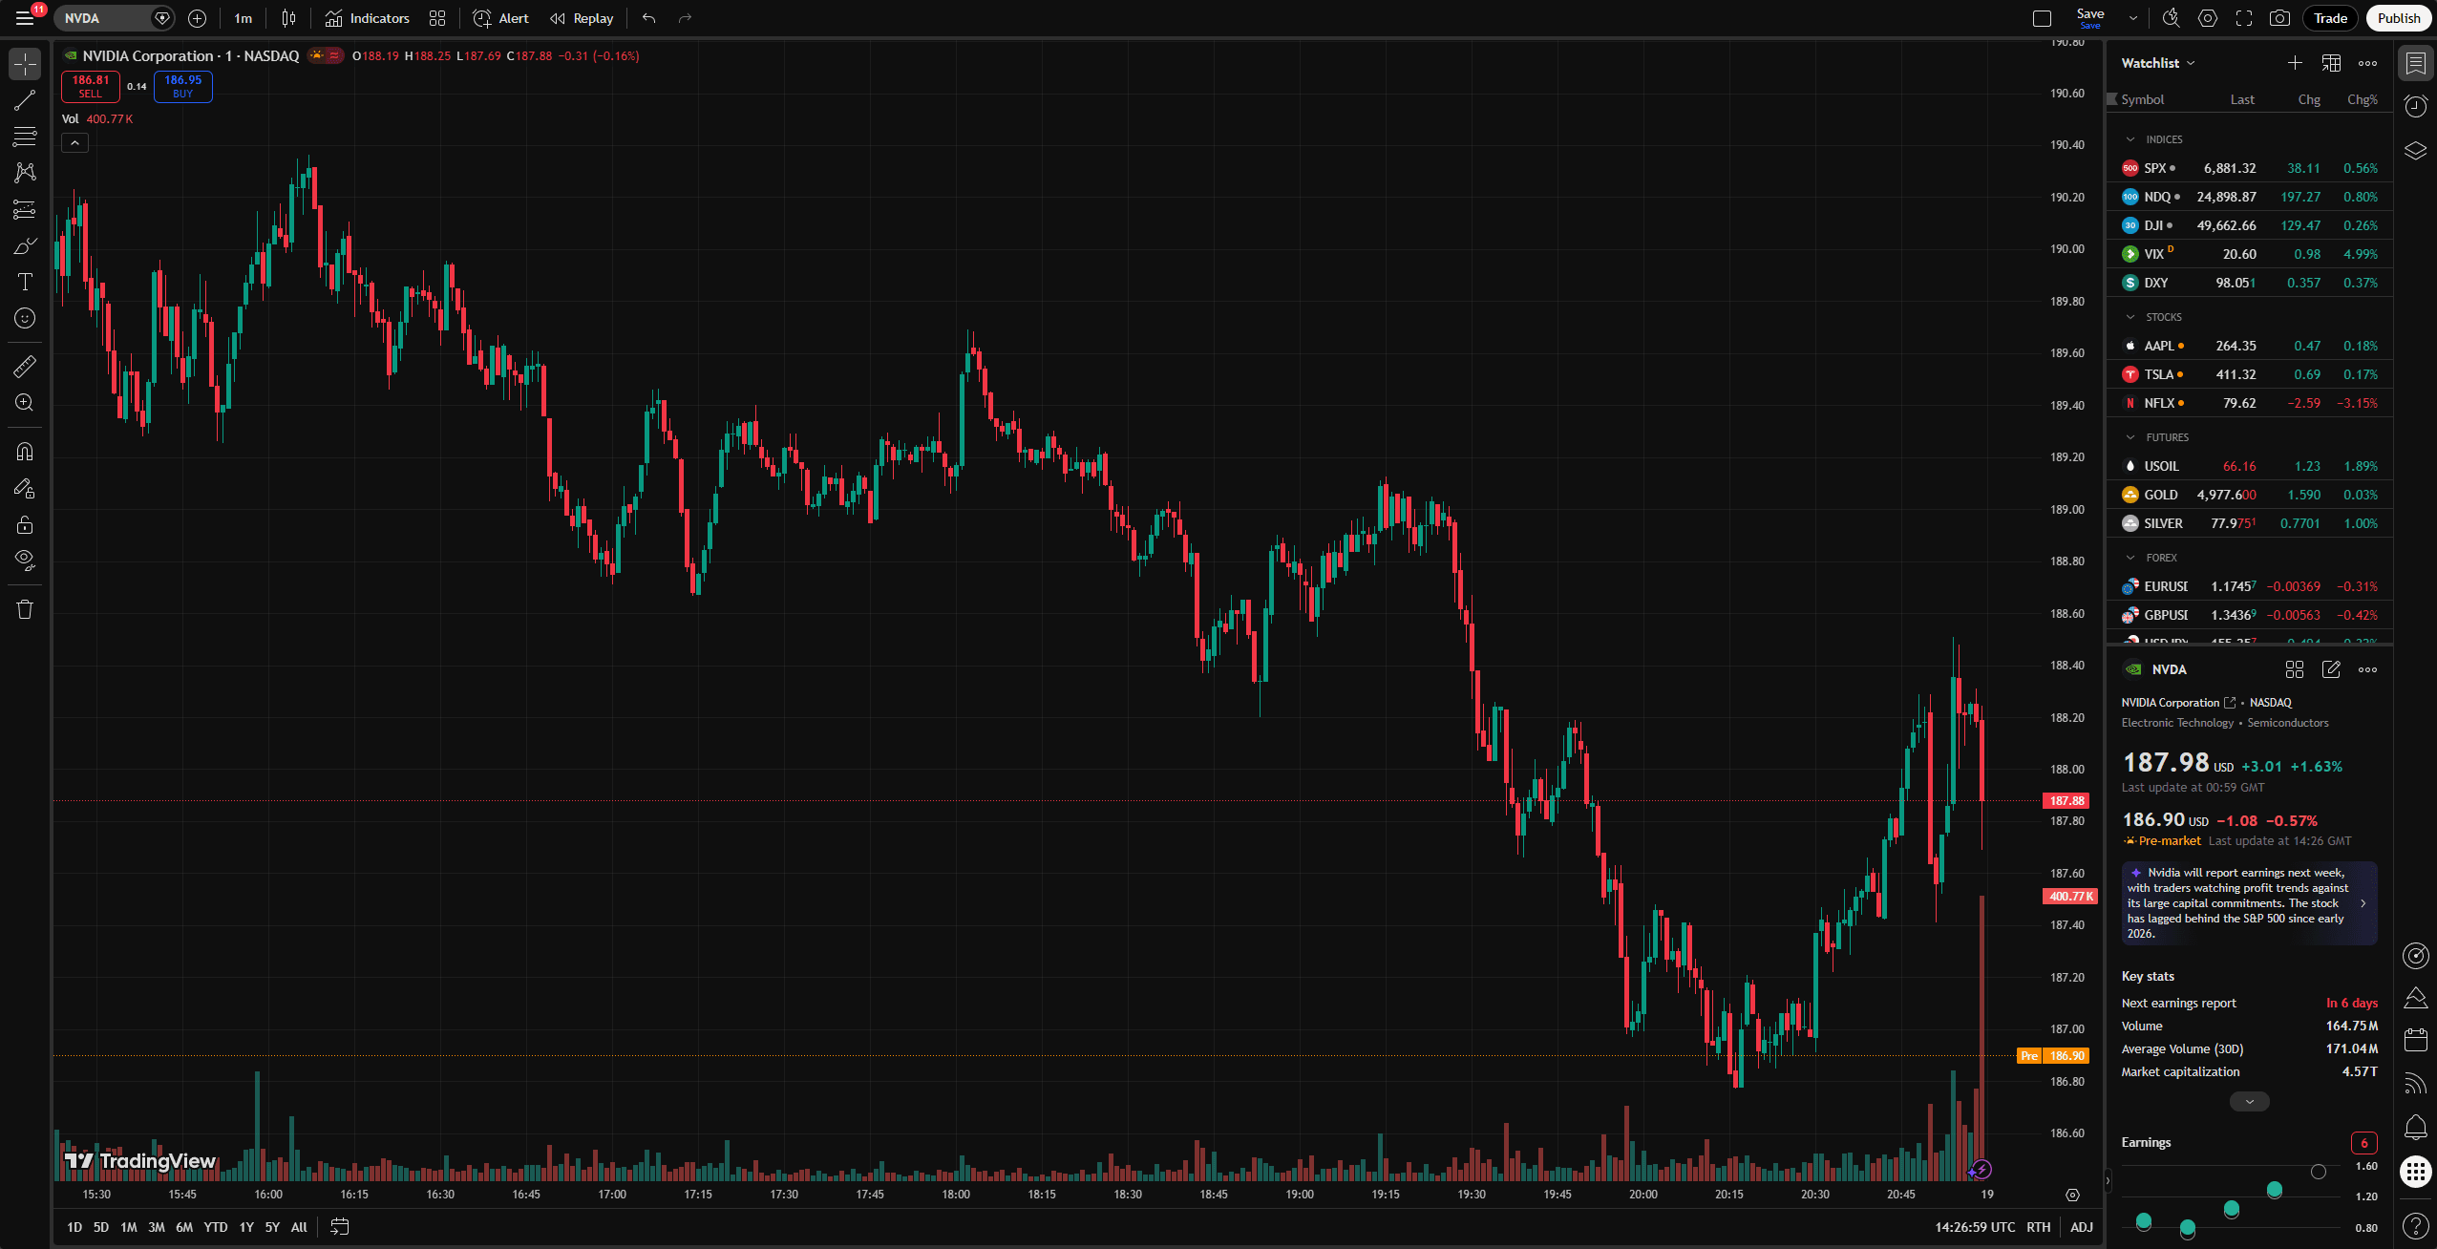Open the Indicators menu
The image size is (2437, 1249).
pos(367,18)
